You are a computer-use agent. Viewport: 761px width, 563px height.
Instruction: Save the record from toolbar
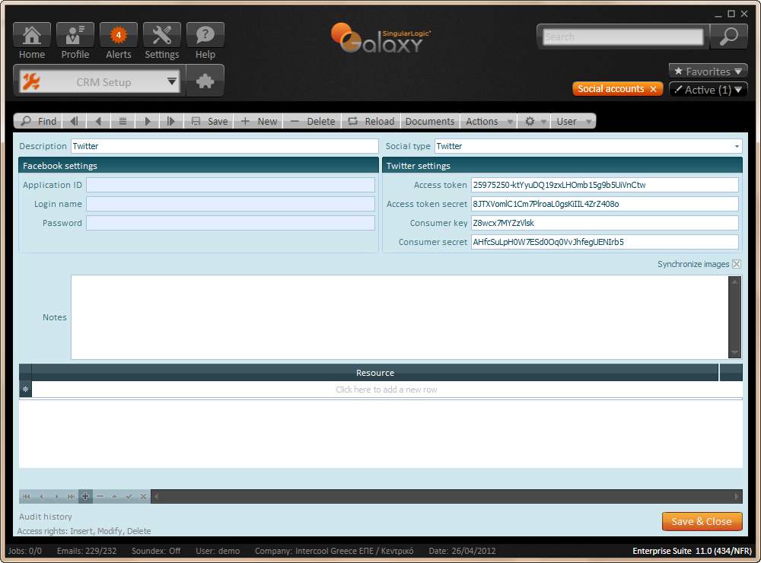pyautogui.click(x=209, y=121)
